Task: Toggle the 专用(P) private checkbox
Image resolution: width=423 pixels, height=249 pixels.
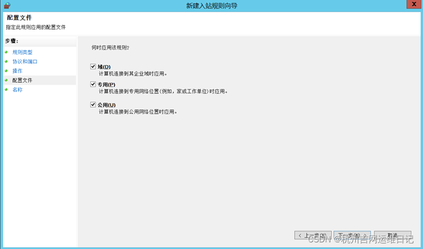Action: point(93,84)
